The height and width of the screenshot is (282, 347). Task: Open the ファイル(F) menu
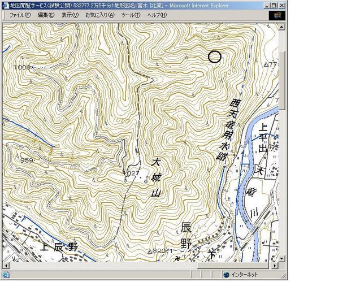20,15
